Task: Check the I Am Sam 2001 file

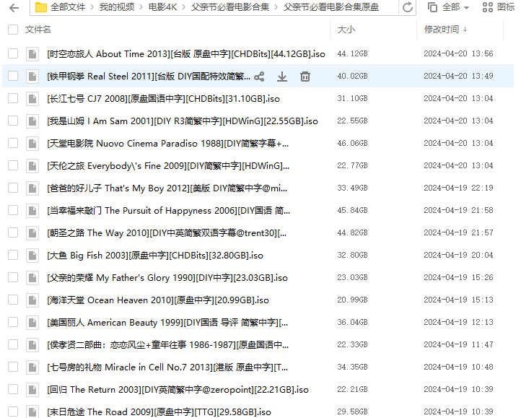Action: [13, 121]
